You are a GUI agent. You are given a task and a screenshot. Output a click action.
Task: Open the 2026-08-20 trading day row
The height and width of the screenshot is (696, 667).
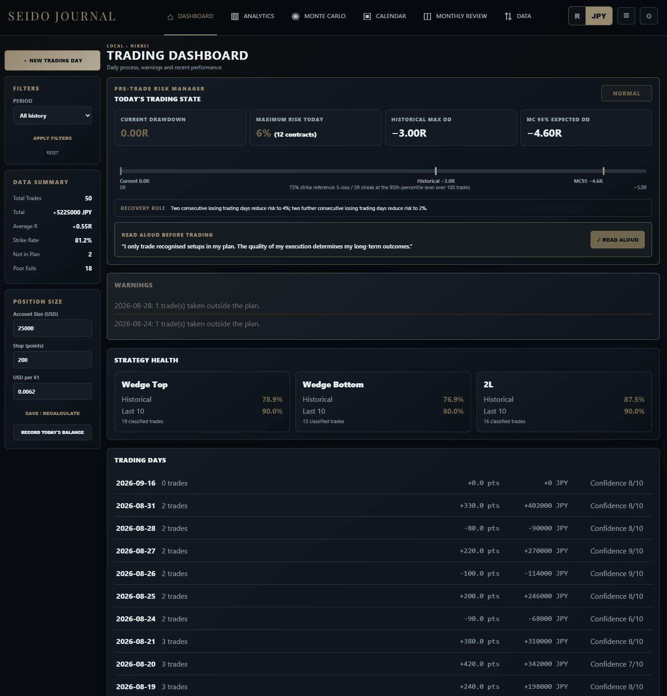383,664
